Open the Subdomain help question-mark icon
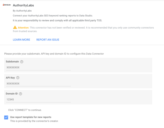 (22, 62)
